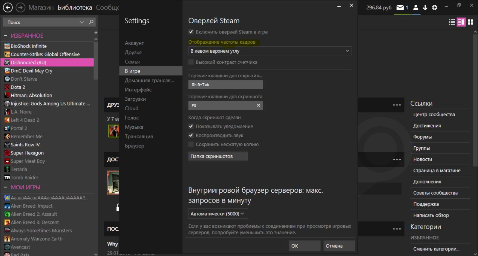Open the Библиотека main menu
Screen dimensions: 478x256
click(75, 7)
